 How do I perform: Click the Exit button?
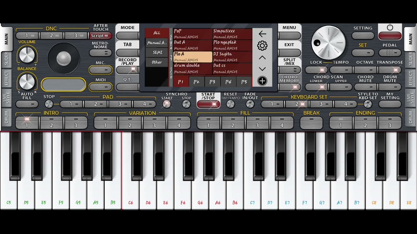289,53
